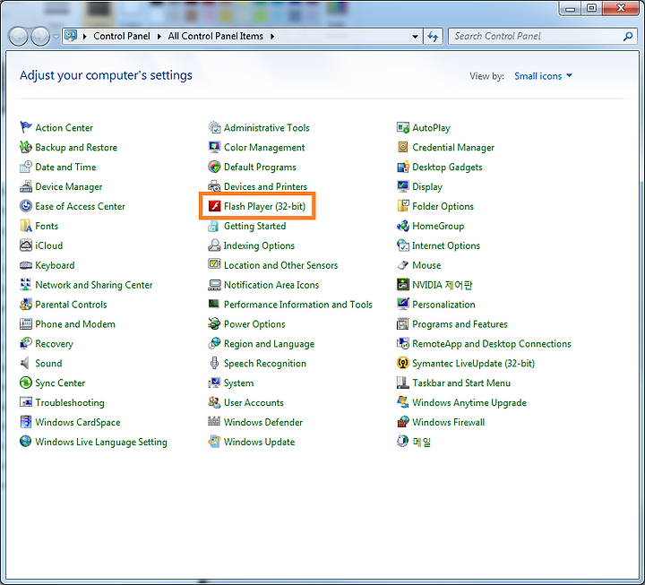Open the Windows Firewall icon

tap(403, 422)
